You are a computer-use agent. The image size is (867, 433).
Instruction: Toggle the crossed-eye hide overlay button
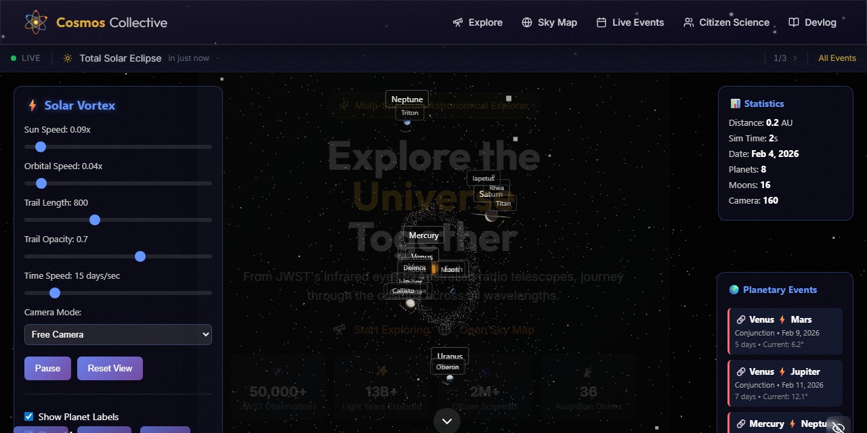pyautogui.click(x=838, y=427)
